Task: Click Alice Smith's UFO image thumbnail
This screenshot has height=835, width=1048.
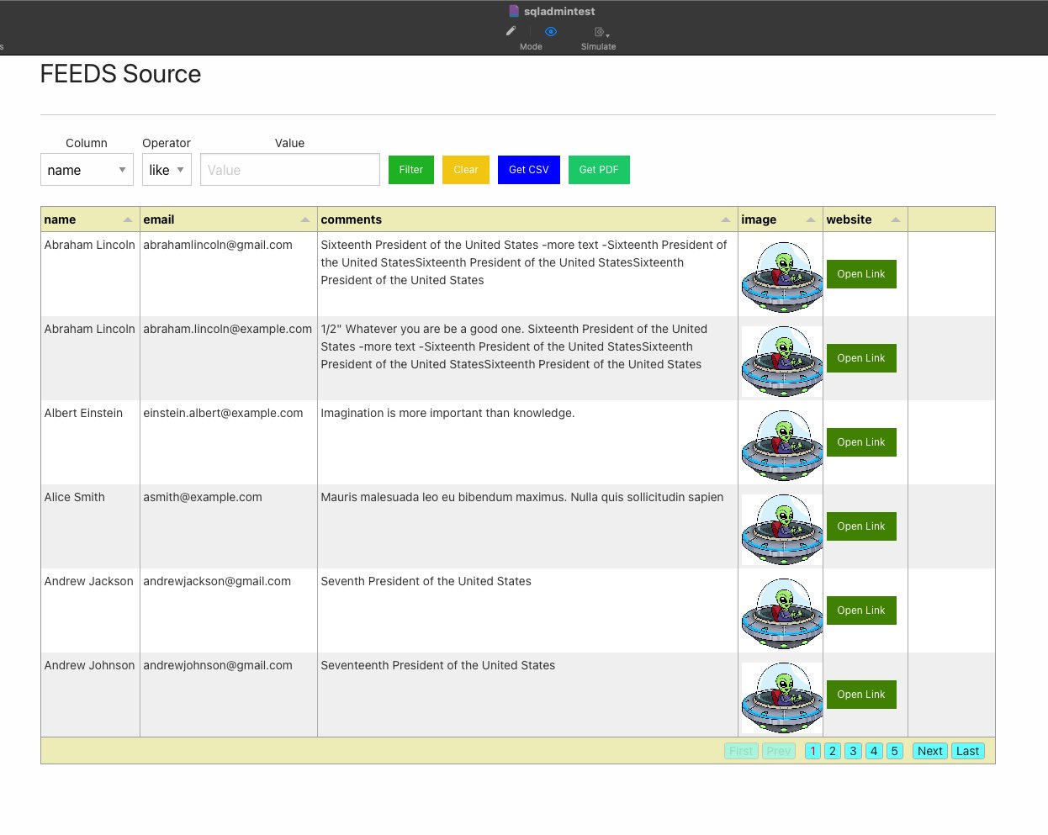Action: click(781, 529)
